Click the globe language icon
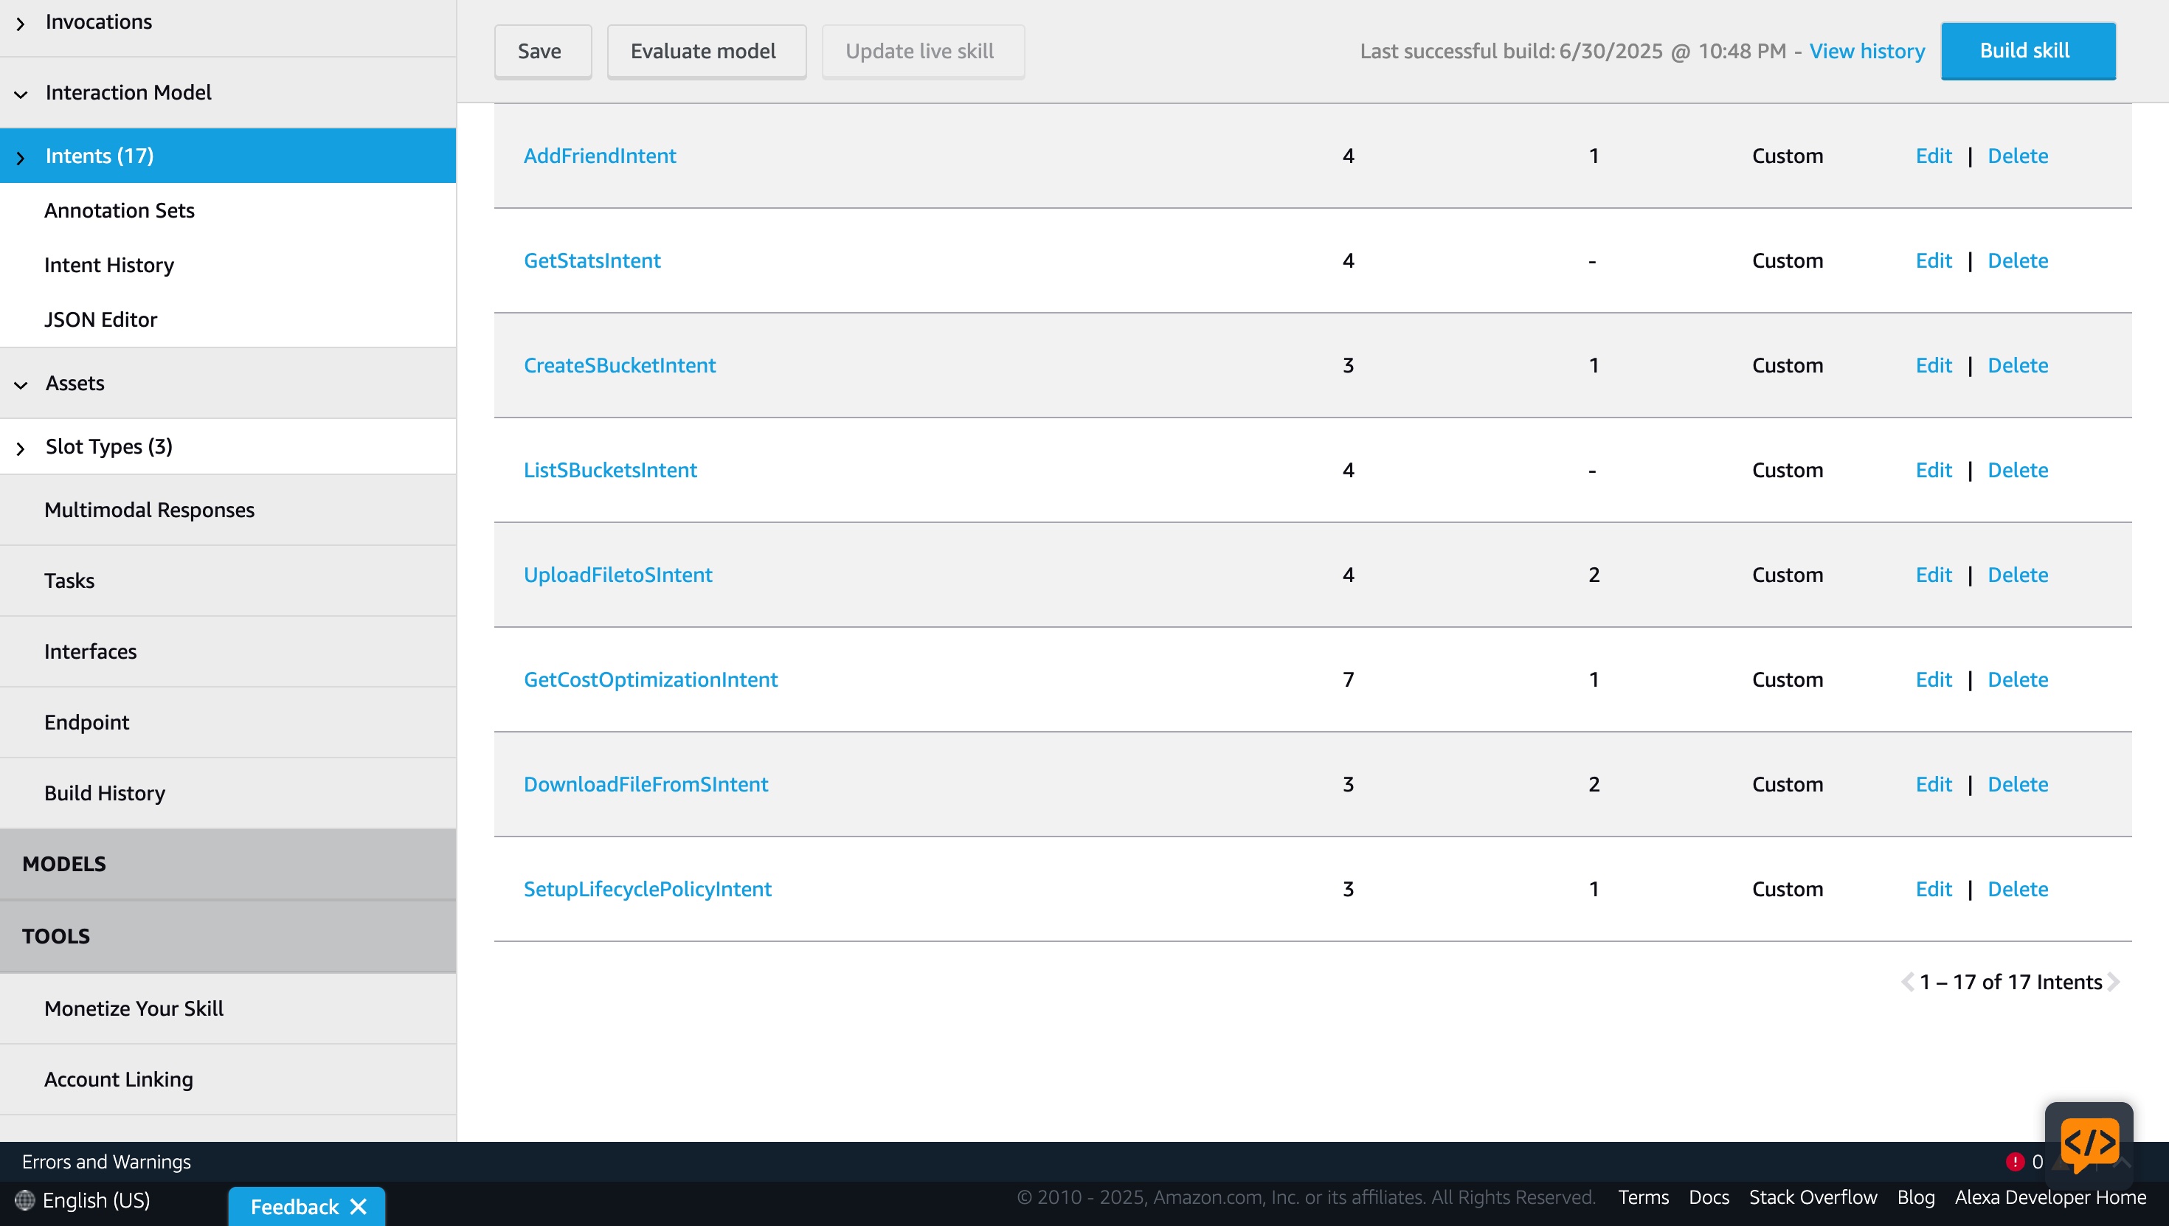The height and width of the screenshot is (1226, 2169). tap(24, 1200)
